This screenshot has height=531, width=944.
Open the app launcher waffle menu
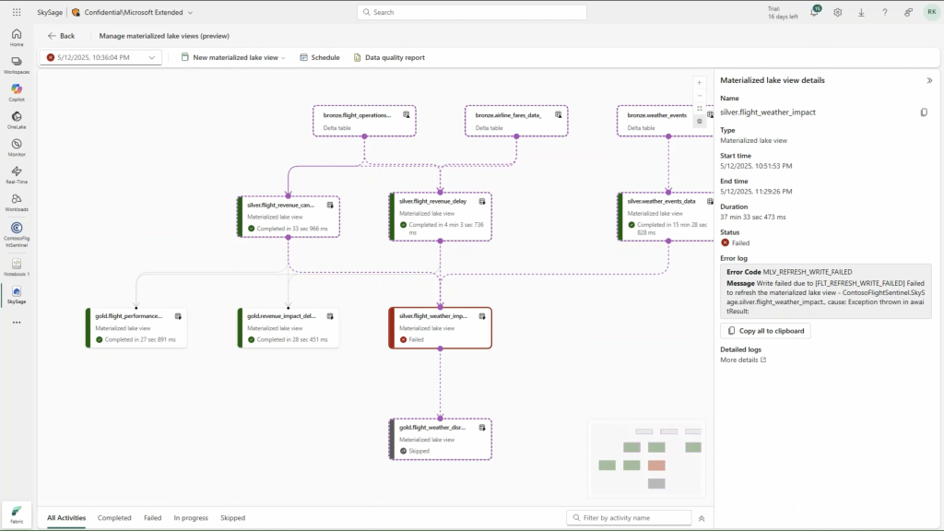click(17, 12)
